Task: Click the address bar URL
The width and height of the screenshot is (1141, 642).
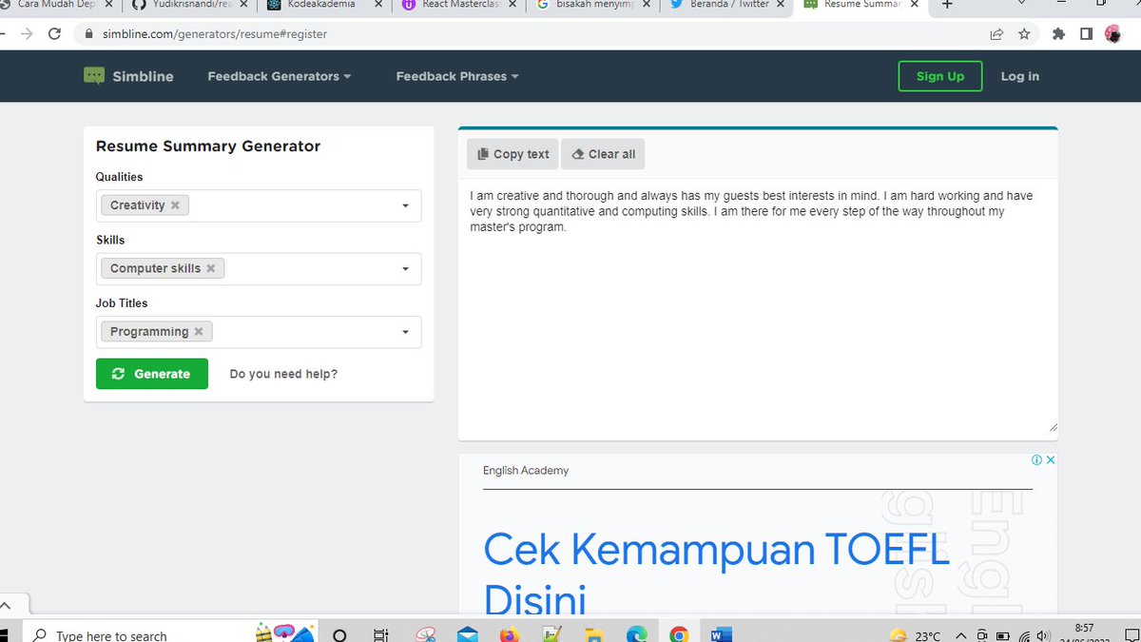Action: click(215, 34)
